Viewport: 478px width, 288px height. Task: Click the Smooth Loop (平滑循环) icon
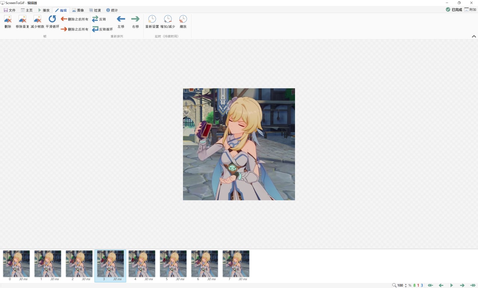coord(52,19)
